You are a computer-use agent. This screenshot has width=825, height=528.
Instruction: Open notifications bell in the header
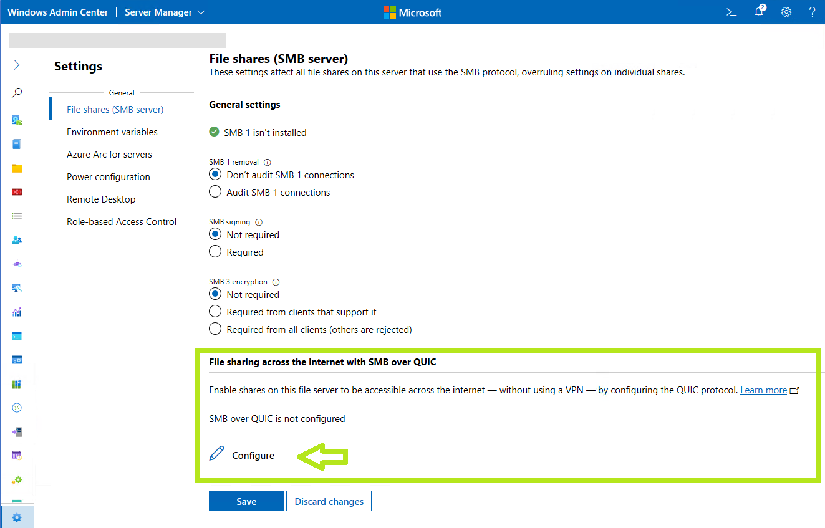759,12
